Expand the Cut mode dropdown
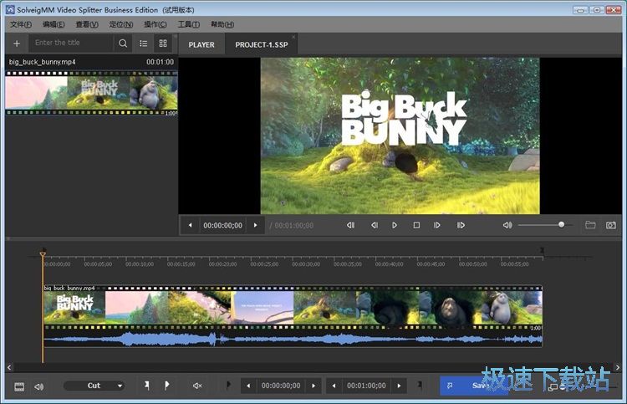This screenshot has height=404, width=627. tap(94, 386)
